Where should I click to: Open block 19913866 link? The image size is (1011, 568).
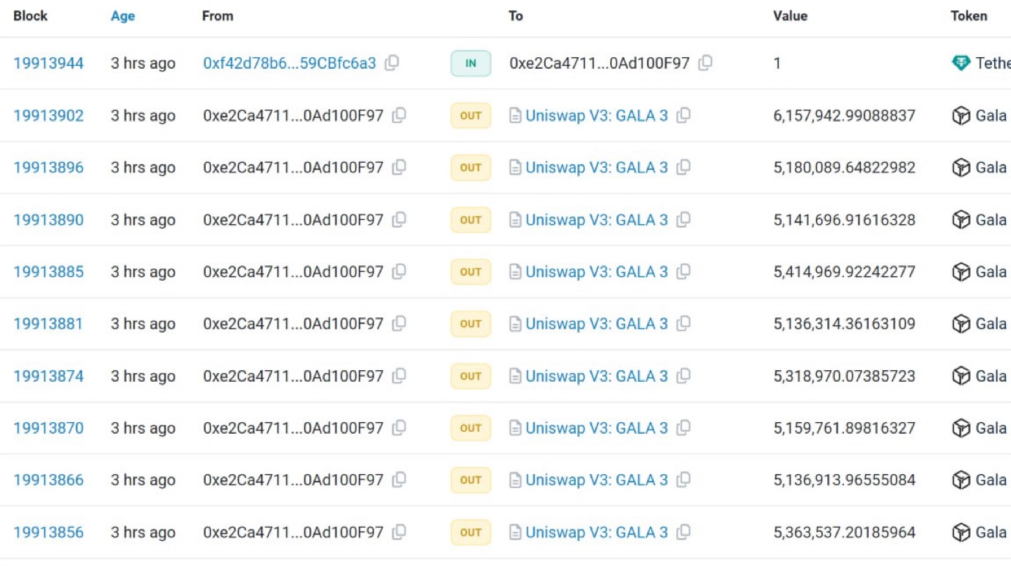tap(48, 480)
